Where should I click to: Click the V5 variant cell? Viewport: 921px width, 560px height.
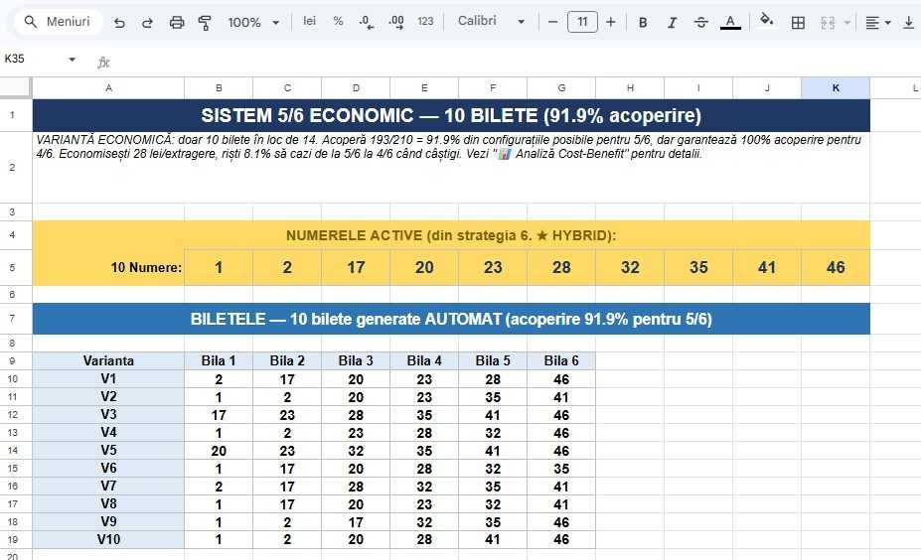point(108,450)
